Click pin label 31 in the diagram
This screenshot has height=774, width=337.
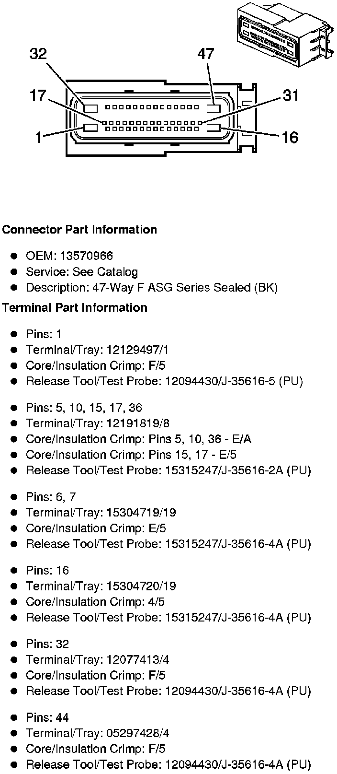[x=291, y=95]
